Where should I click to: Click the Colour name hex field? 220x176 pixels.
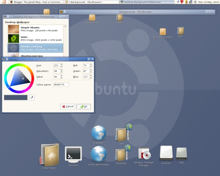[61, 85]
